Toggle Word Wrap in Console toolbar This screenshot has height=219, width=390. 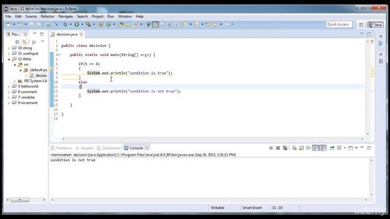[x=308, y=148]
